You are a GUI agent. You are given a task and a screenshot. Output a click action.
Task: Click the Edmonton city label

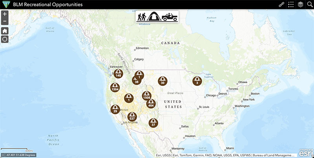pyautogui.click(x=142, y=48)
